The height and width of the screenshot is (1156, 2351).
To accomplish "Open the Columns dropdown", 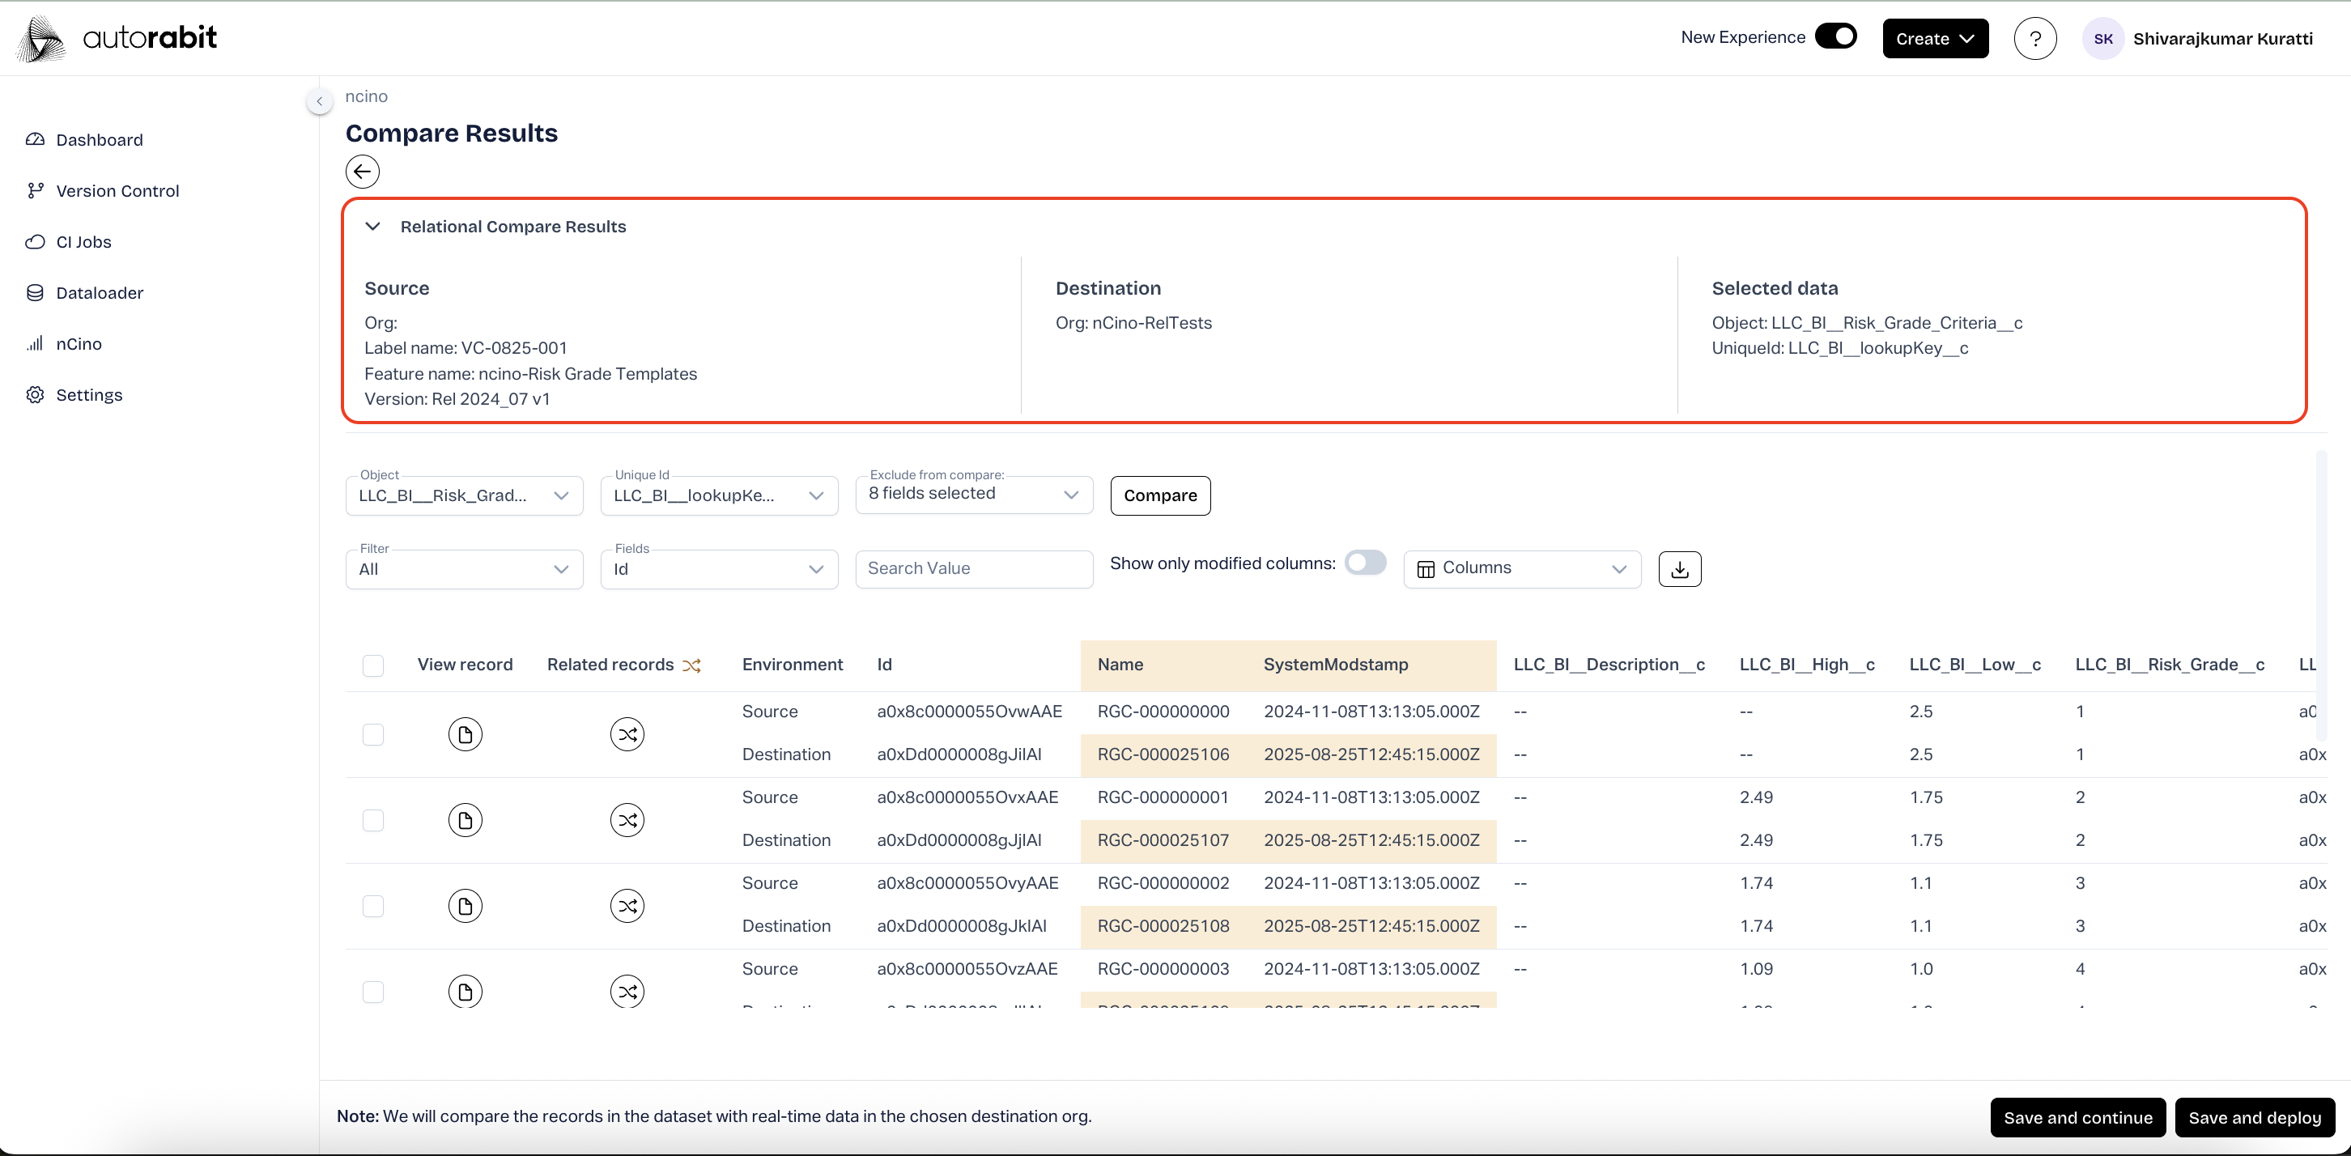I will 1521,568.
